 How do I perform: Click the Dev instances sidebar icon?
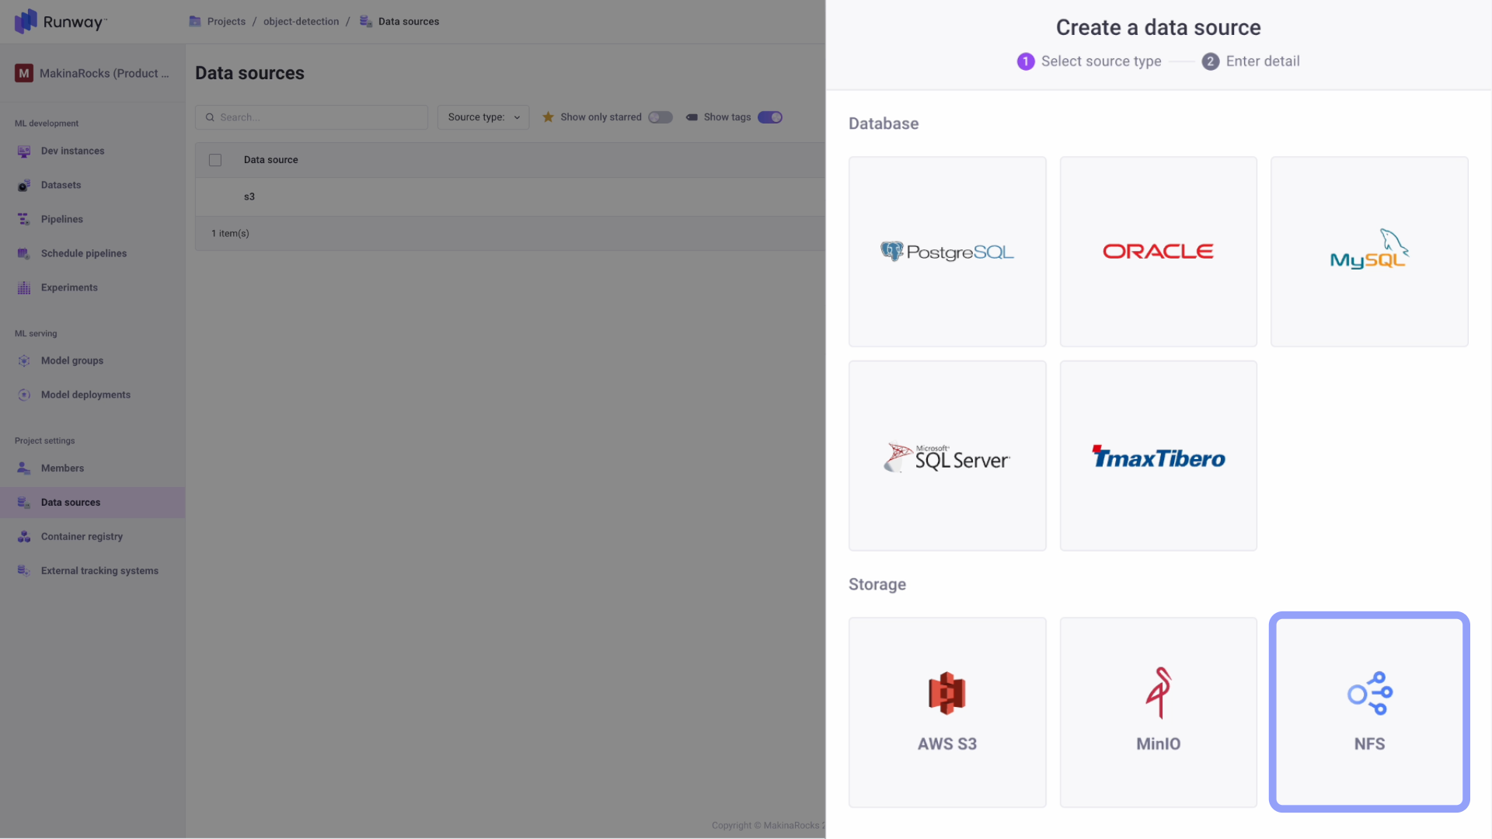(24, 151)
